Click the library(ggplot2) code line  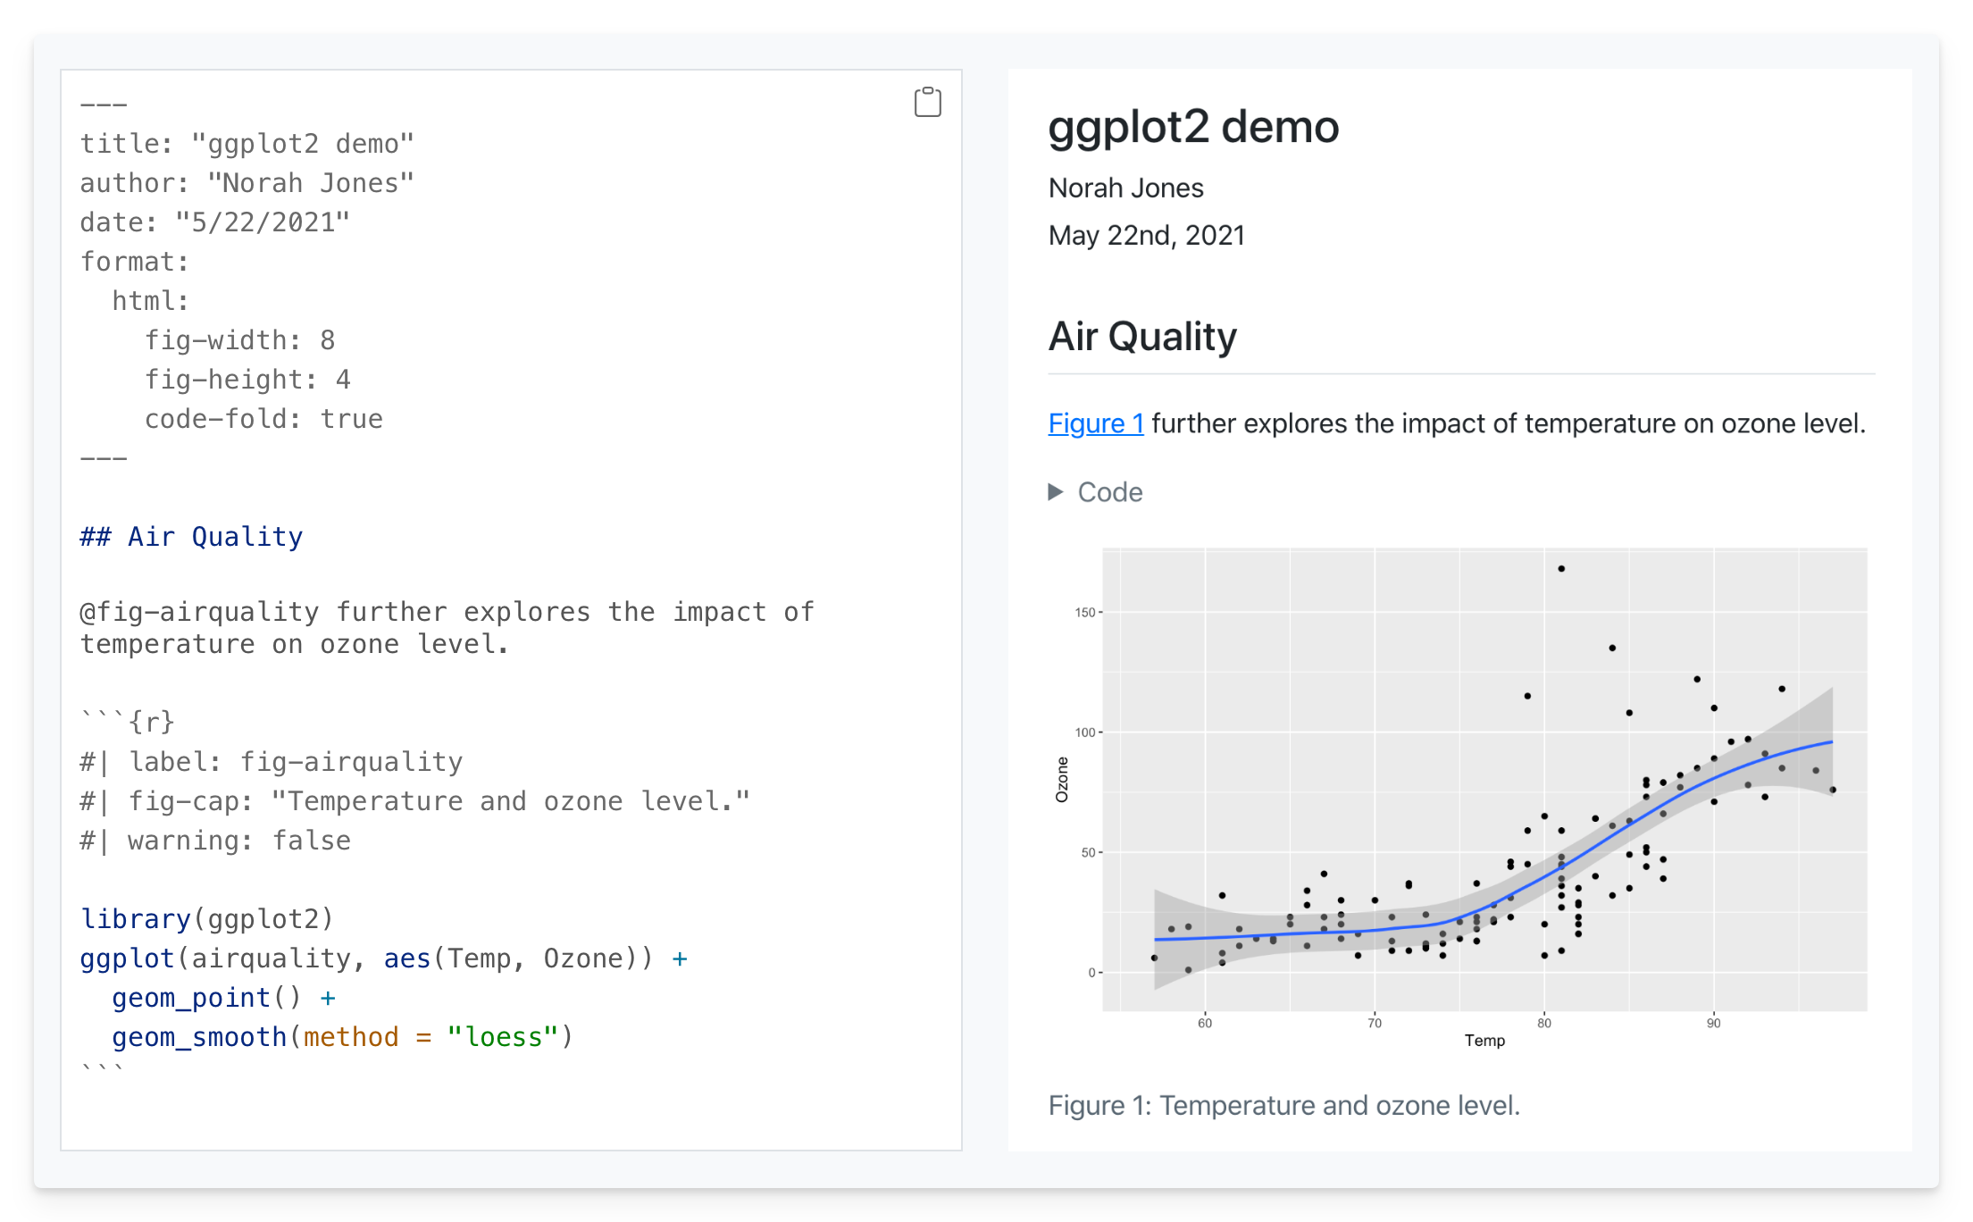[x=206, y=919]
